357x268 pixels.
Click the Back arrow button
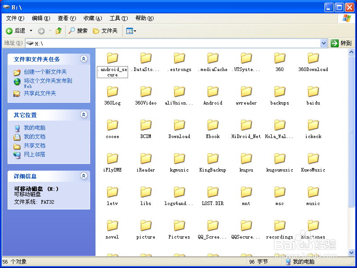(x=16, y=31)
